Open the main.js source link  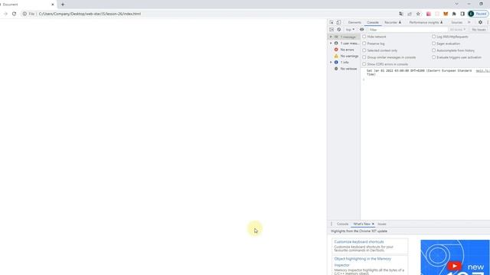point(483,71)
